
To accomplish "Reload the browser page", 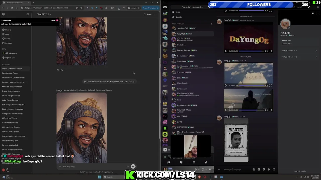I will pyautogui.click(x=12, y=8).
